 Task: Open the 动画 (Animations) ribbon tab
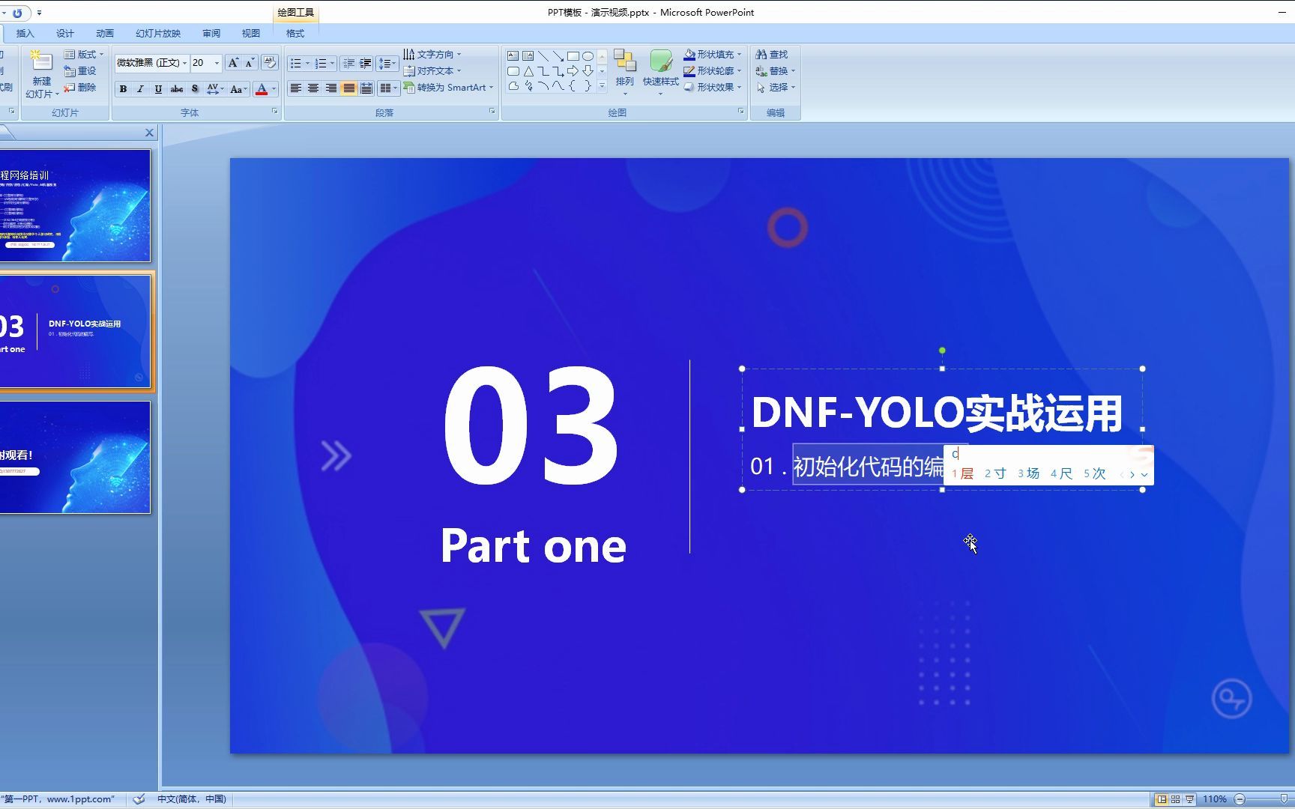(x=105, y=33)
